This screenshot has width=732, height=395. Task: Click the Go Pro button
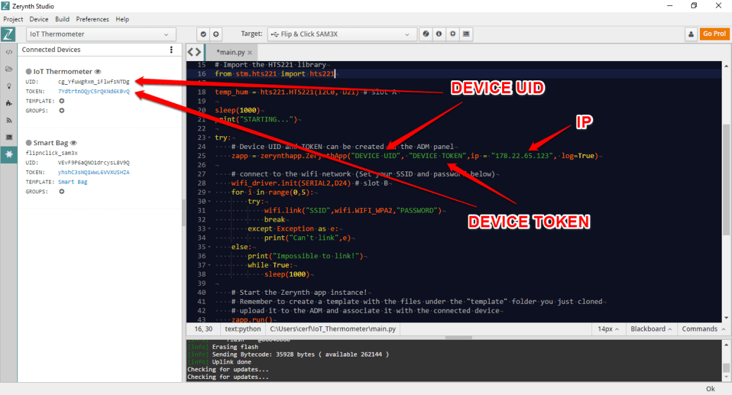tap(715, 33)
